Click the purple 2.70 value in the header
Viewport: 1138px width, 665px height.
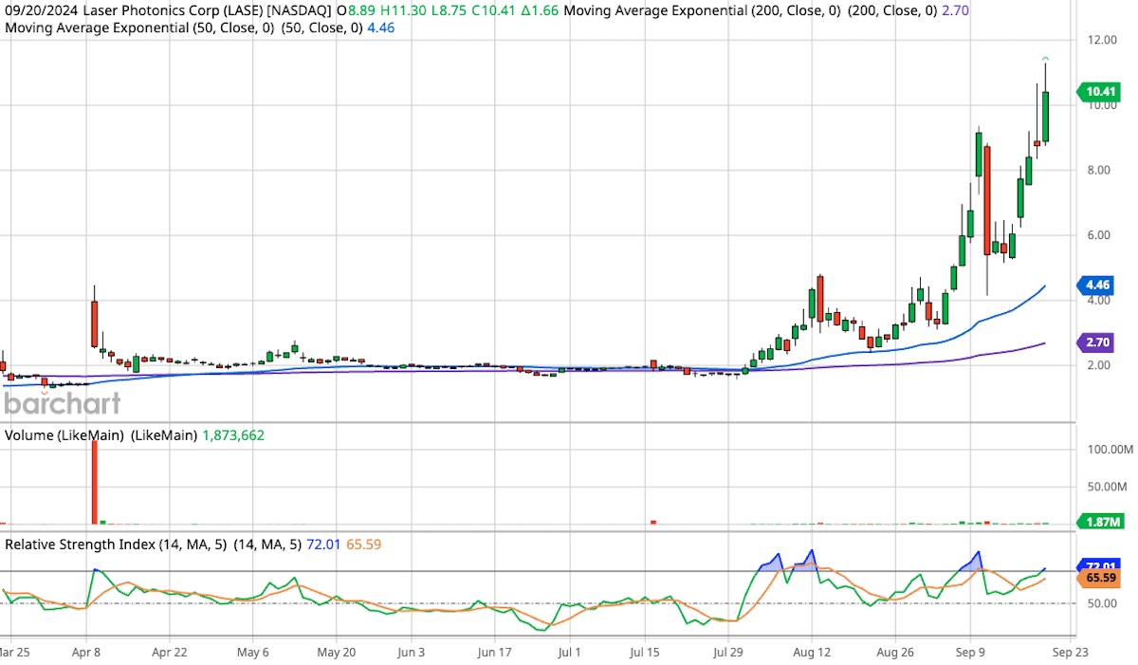[x=955, y=9]
